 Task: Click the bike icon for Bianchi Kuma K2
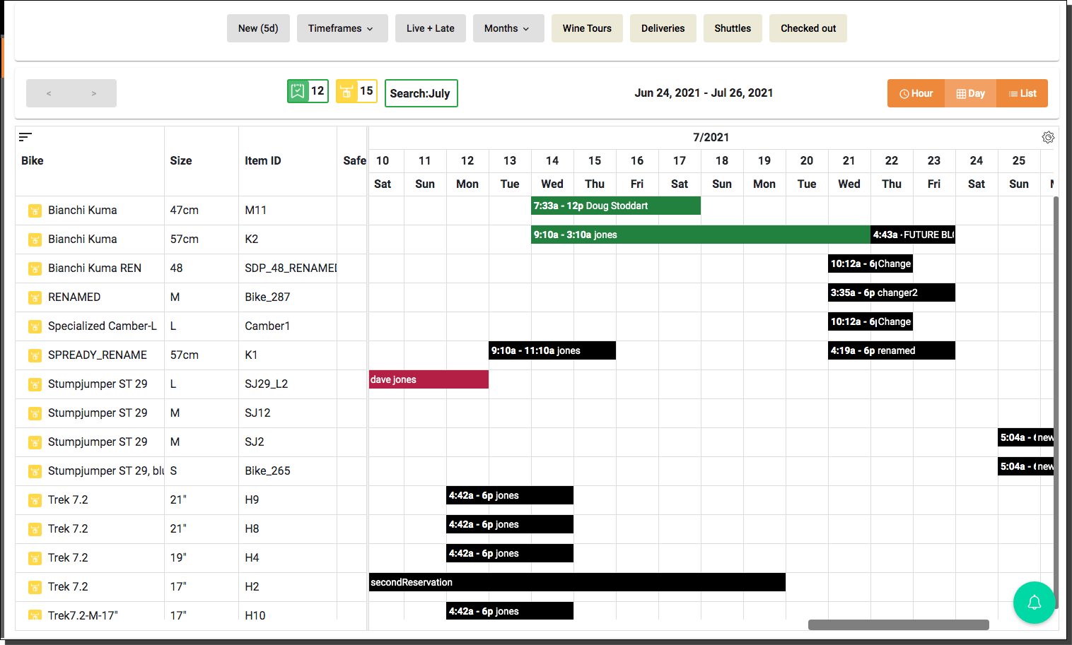click(35, 239)
